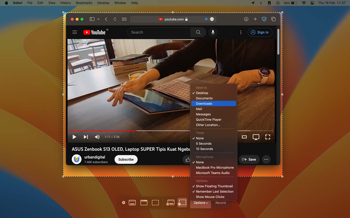This screenshot has height=218, width=350.
Task: Play the video
Action: [x=74, y=137]
